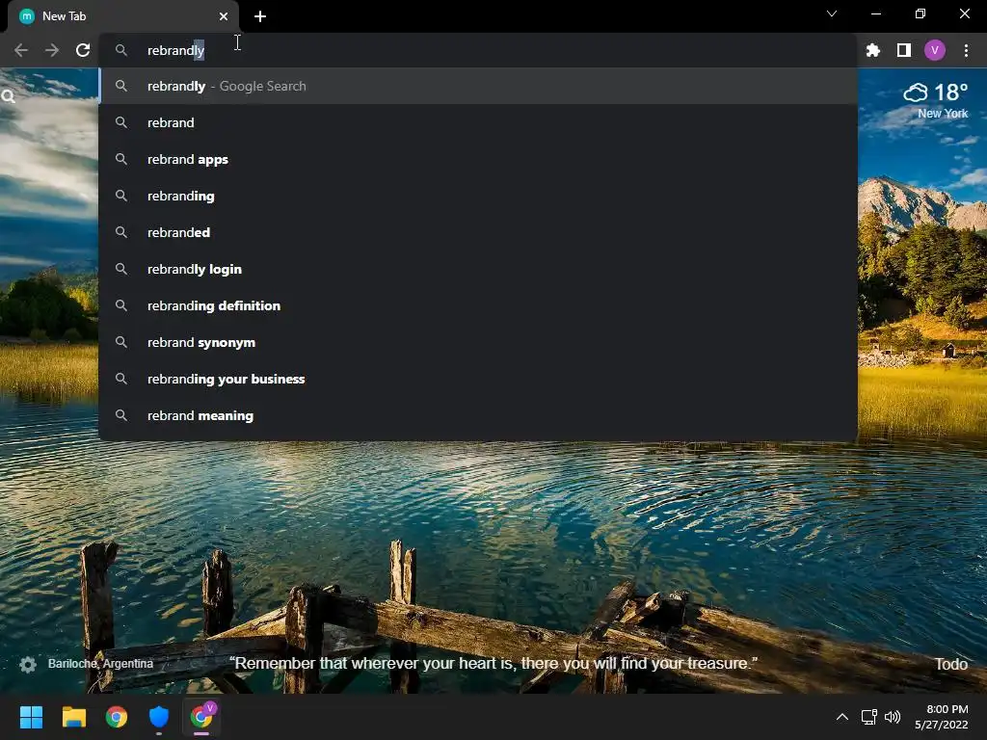
Task: Restore down the browser window
Action: pos(920,13)
